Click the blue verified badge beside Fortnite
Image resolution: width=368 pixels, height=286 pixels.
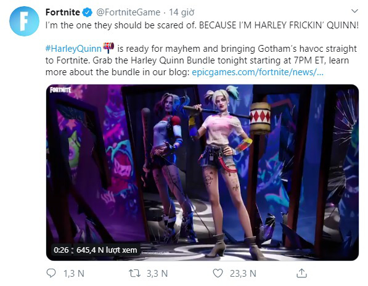coord(88,12)
